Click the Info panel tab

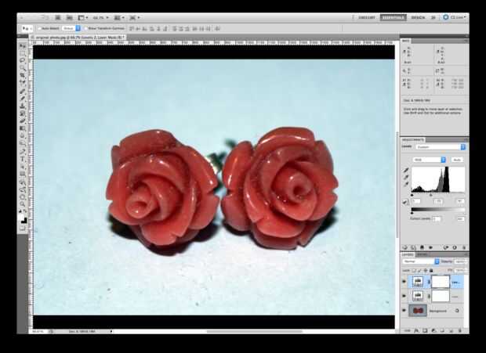coord(405,41)
